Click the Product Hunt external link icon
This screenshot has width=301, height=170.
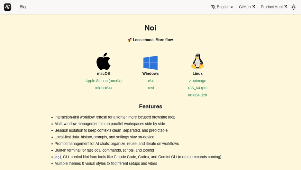285,6
